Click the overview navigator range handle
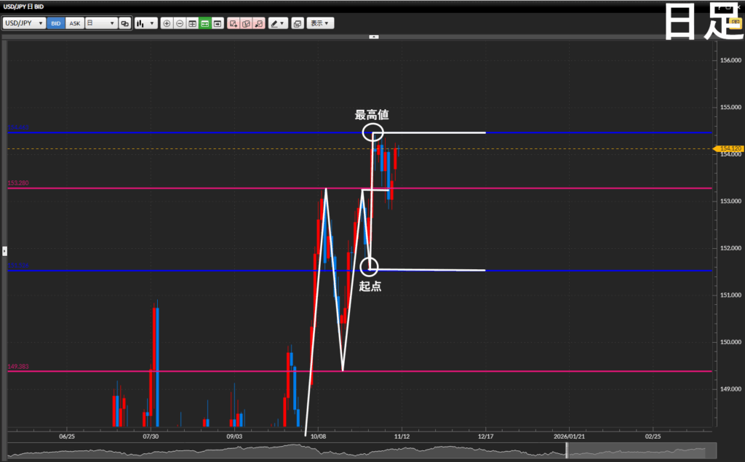Image resolution: width=745 pixels, height=462 pixels. [566, 452]
